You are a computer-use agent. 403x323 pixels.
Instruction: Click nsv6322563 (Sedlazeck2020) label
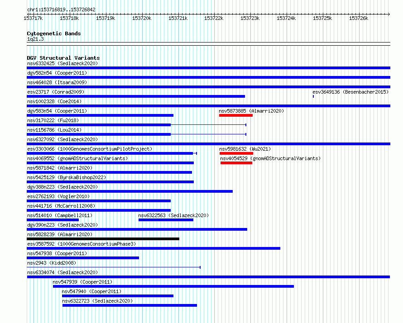pos(173,215)
